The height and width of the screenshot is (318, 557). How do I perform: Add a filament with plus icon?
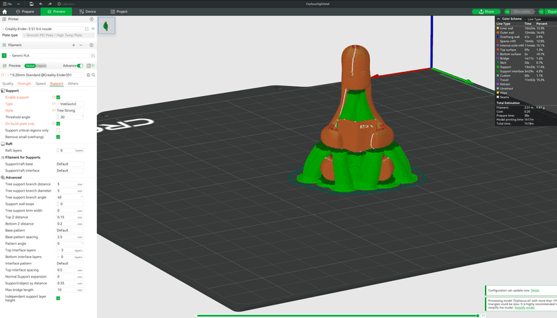73,45
